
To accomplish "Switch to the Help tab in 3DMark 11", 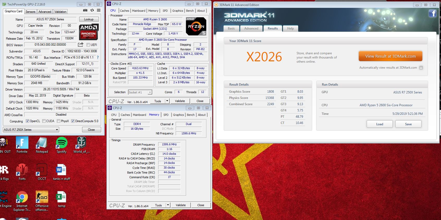I will (x=291, y=28).
